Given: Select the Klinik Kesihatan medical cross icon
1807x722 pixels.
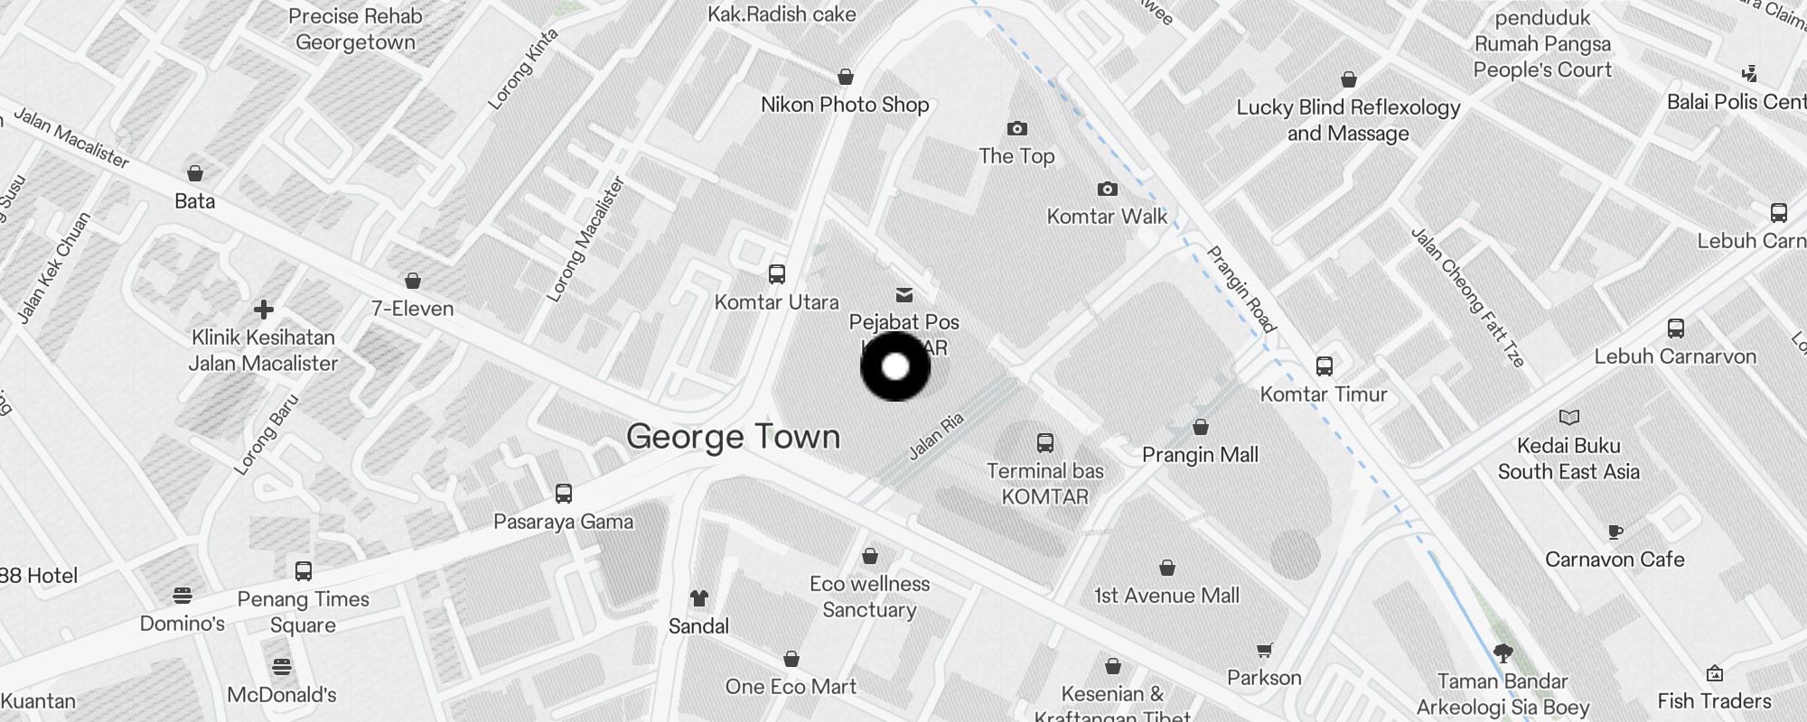Looking at the screenshot, I should pyautogui.click(x=264, y=310).
